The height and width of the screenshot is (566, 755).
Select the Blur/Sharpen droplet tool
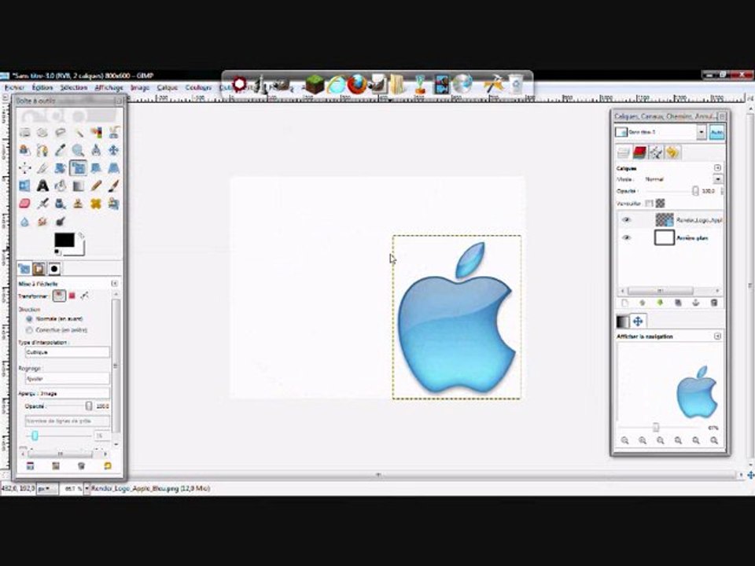click(24, 222)
